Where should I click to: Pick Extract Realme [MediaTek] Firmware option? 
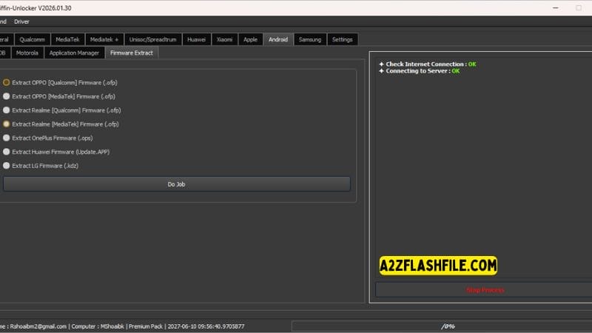tap(7, 124)
